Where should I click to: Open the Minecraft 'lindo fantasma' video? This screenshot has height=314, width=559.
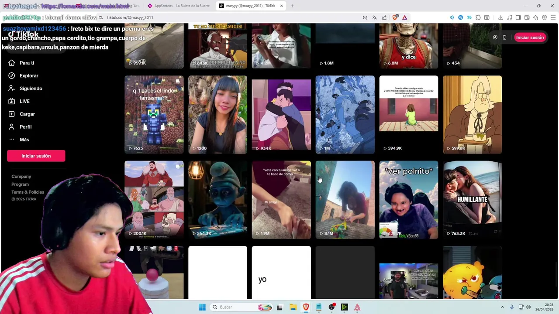click(x=154, y=115)
